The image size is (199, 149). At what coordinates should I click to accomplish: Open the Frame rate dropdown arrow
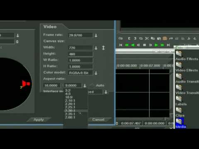[96, 36]
